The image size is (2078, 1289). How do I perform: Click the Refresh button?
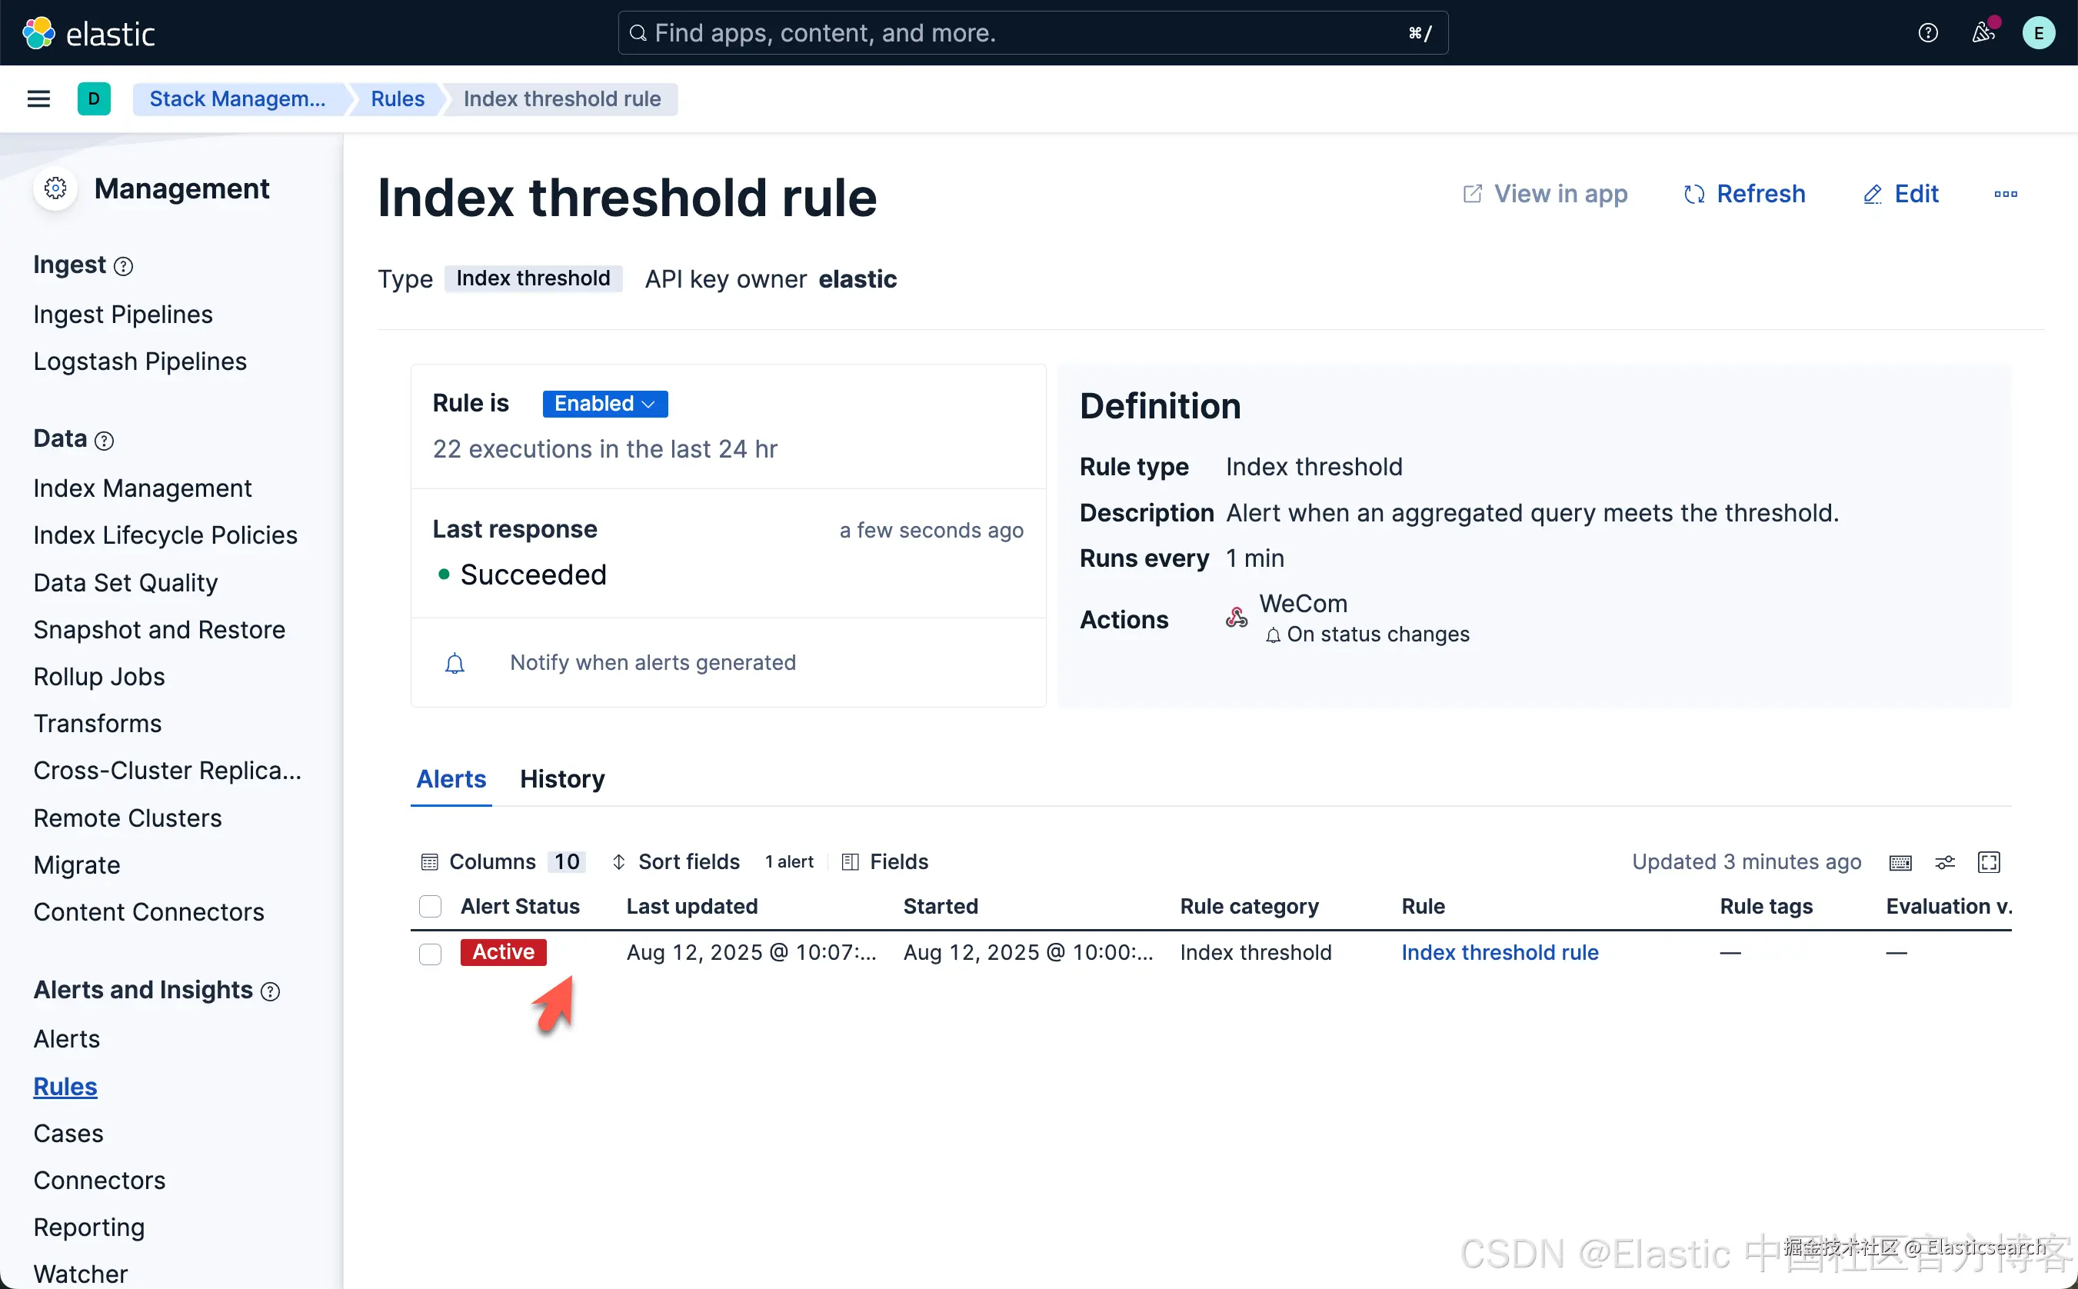(x=1745, y=195)
